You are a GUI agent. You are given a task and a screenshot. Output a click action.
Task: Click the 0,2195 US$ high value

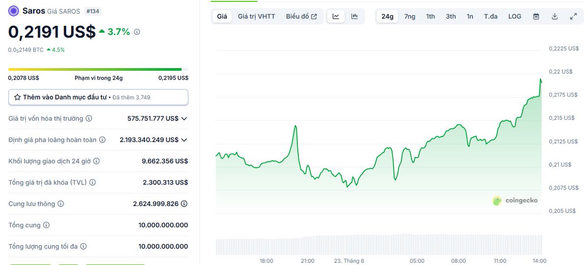tap(173, 78)
